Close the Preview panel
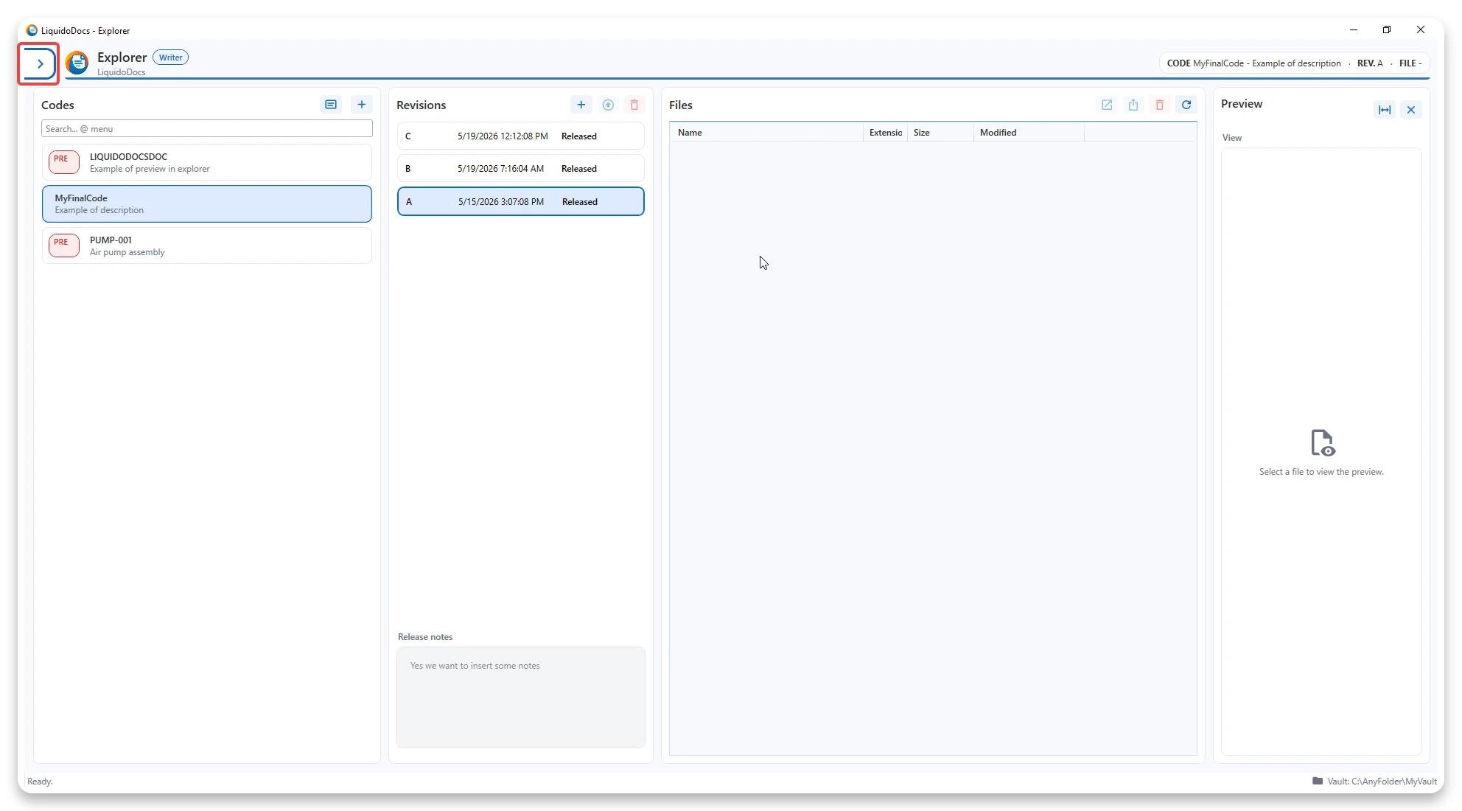Viewport: 1462px width, 811px height. point(1411,110)
